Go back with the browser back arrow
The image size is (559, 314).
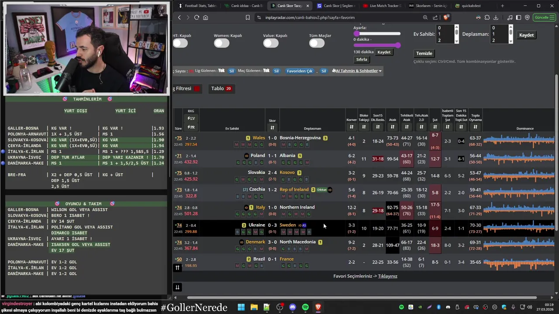tap(179, 17)
